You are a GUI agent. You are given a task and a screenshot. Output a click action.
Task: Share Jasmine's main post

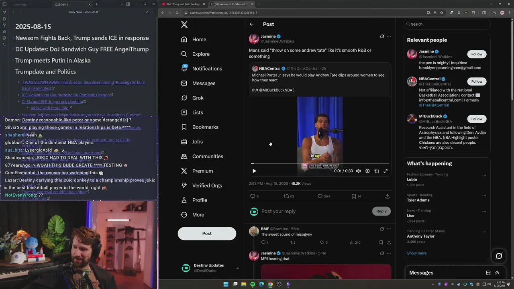click(387, 196)
